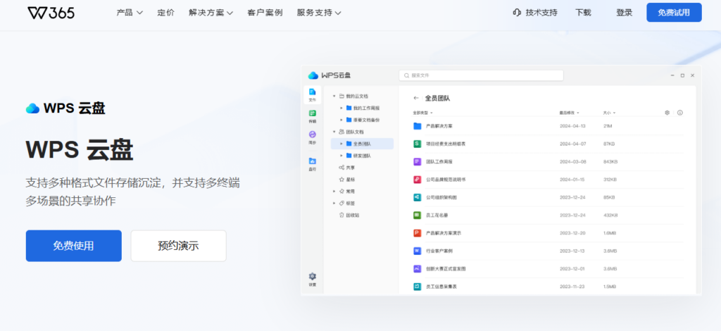Collapse the 我的云文档 tree node
The height and width of the screenshot is (331, 721).
pyautogui.click(x=334, y=96)
